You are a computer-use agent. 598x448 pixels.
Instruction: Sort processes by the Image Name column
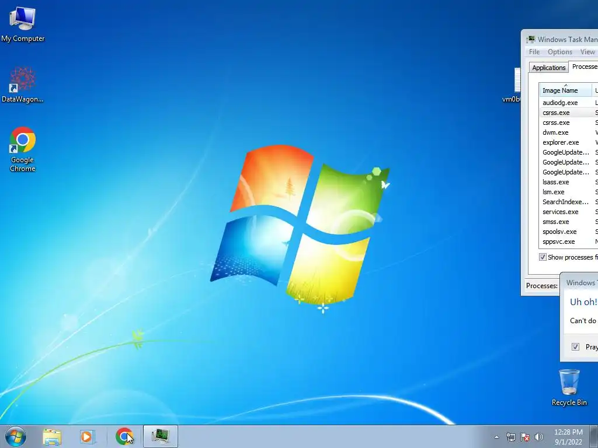(566, 90)
